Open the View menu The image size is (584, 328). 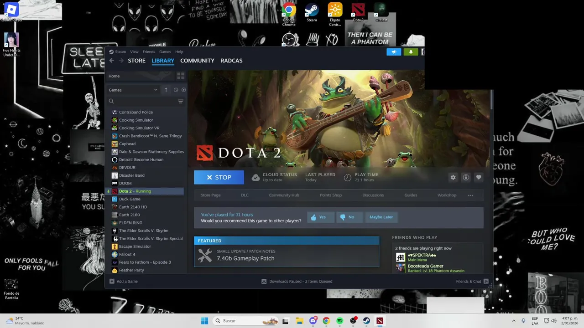click(134, 51)
